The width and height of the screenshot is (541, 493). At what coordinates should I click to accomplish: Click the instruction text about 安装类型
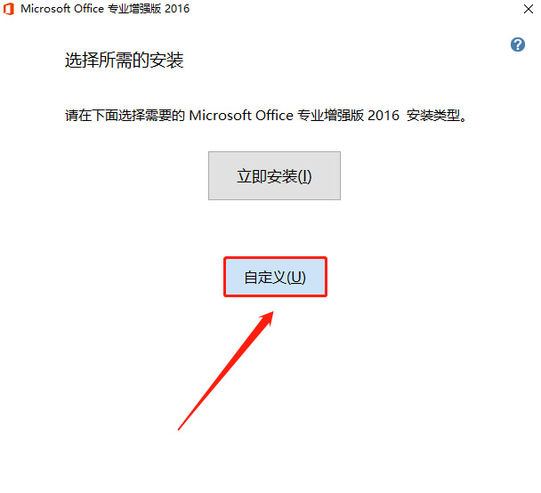tap(266, 115)
